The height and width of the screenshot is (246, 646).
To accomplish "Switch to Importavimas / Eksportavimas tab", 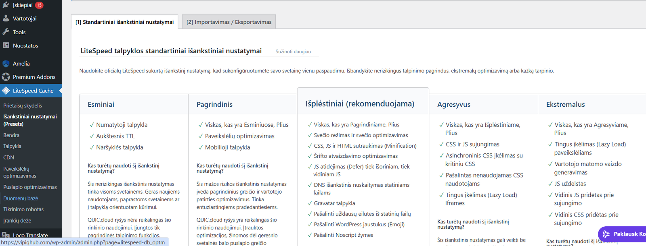I will point(229,22).
